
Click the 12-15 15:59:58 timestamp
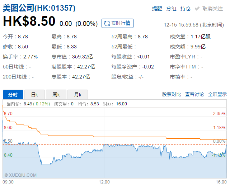(194, 25)
